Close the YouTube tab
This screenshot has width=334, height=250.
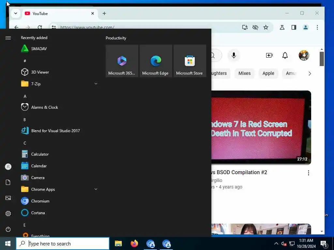[x=93, y=13]
